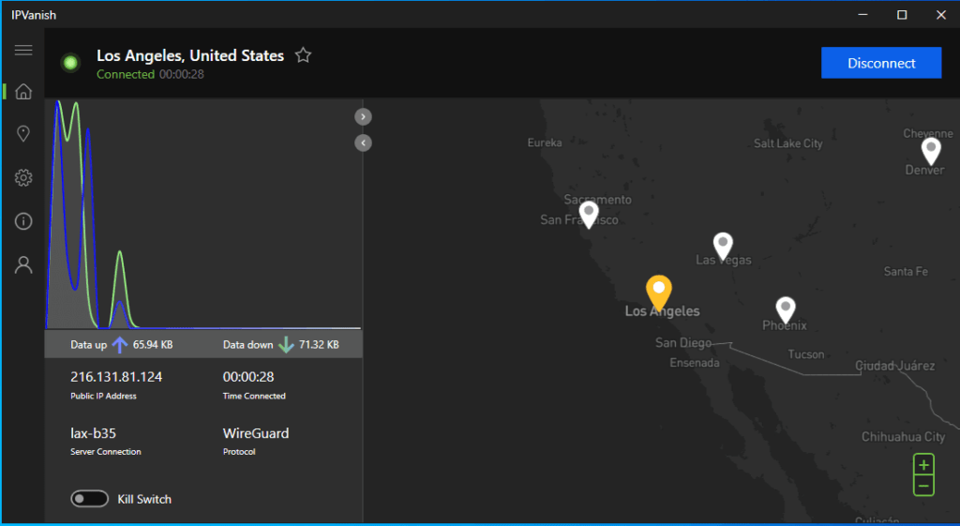
Task: Click the Disconnect button
Action: coord(881,63)
